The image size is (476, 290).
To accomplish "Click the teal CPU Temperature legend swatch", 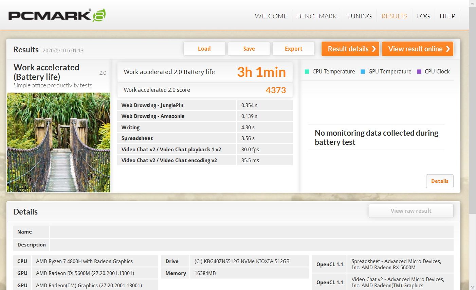I will [x=307, y=72].
